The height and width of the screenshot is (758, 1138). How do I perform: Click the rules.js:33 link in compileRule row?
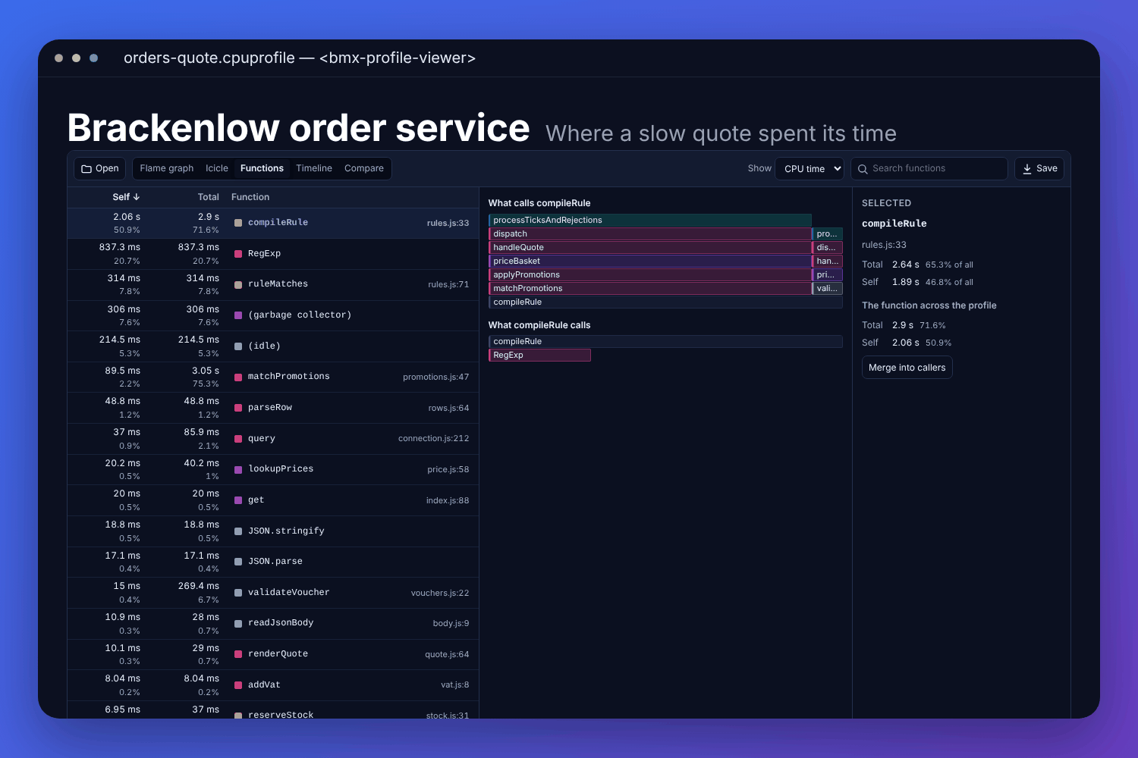[x=448, y=223]
